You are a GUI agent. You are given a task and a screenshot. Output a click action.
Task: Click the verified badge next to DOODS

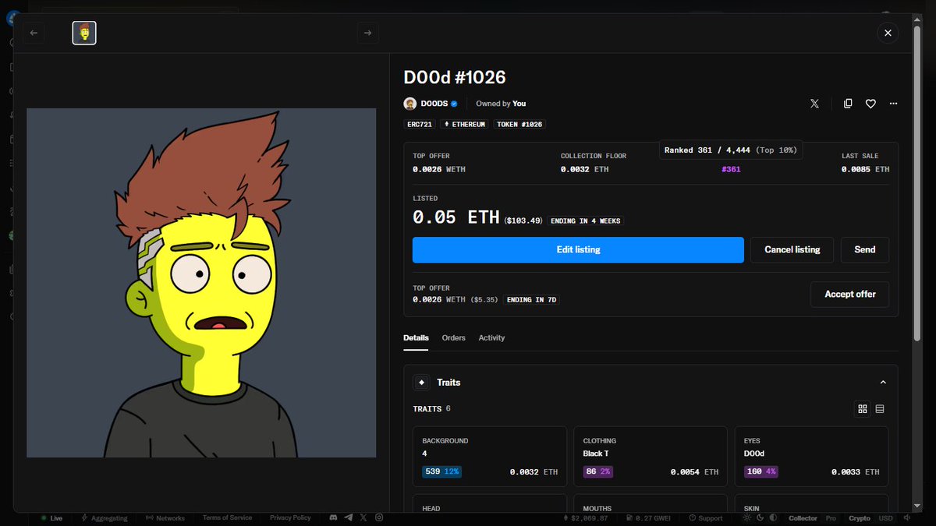point(454,104)
